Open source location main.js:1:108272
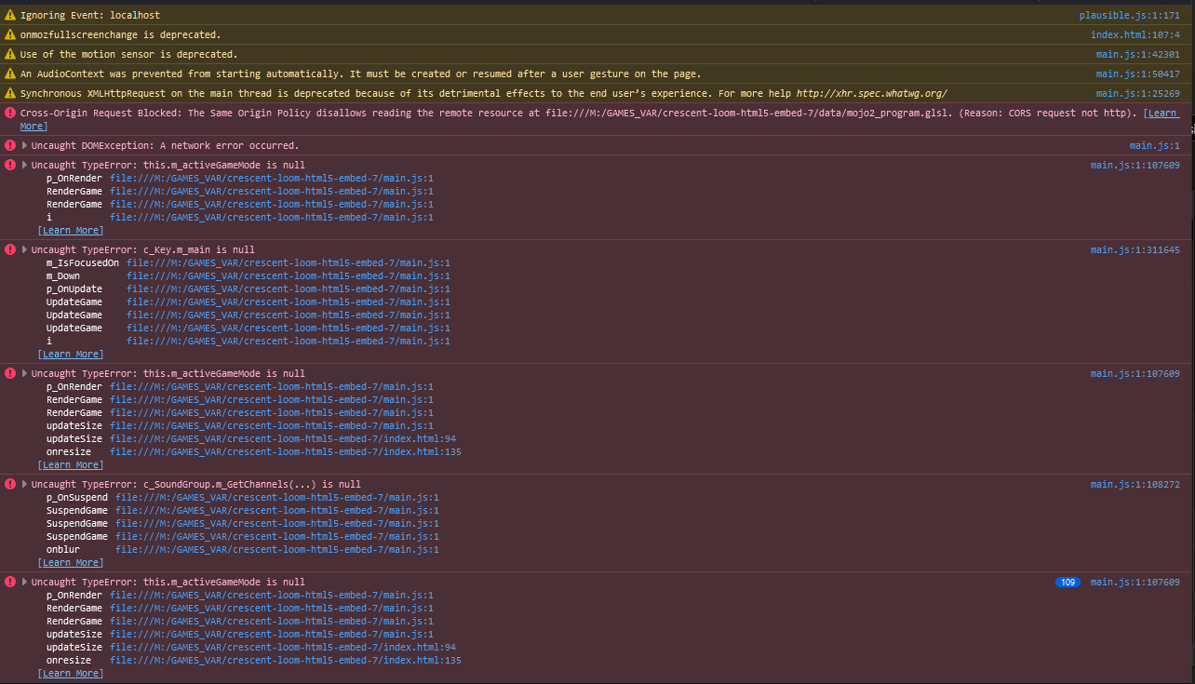 click(1135, 485)
